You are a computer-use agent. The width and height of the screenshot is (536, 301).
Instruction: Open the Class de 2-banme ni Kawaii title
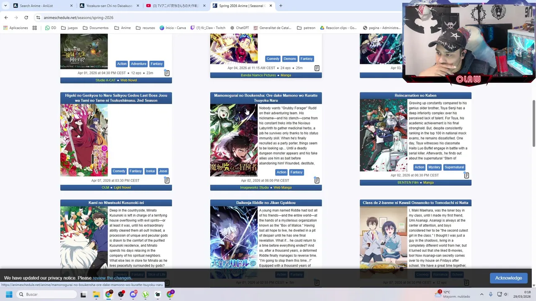point(415,203)
